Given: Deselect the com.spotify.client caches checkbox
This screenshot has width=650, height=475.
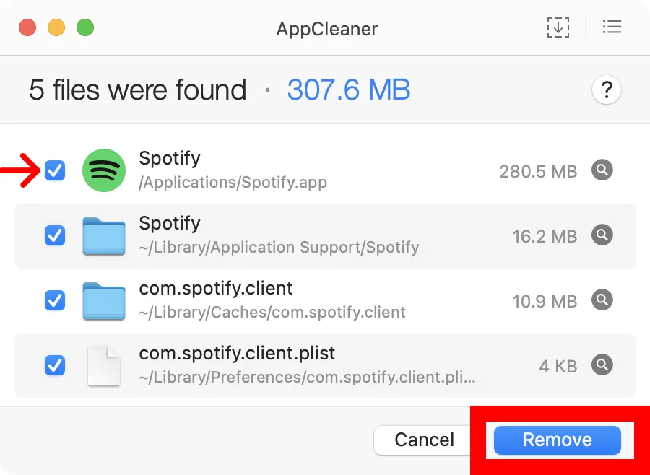Looking at the screenshot, I should pyautogui.click(x=55, y=300).
